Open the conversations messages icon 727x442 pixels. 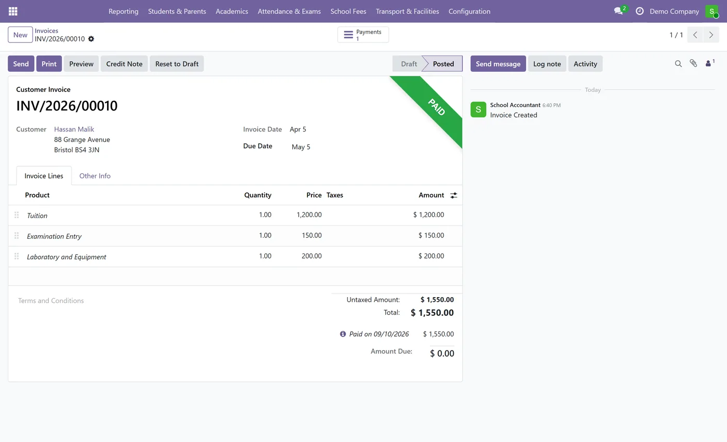point(618,11)
